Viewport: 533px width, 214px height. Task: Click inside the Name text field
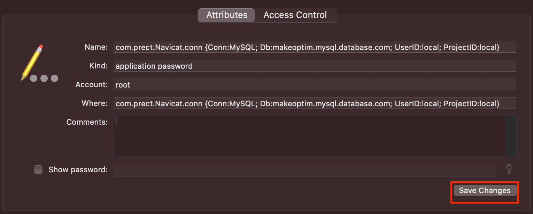[x=315, y=47]
